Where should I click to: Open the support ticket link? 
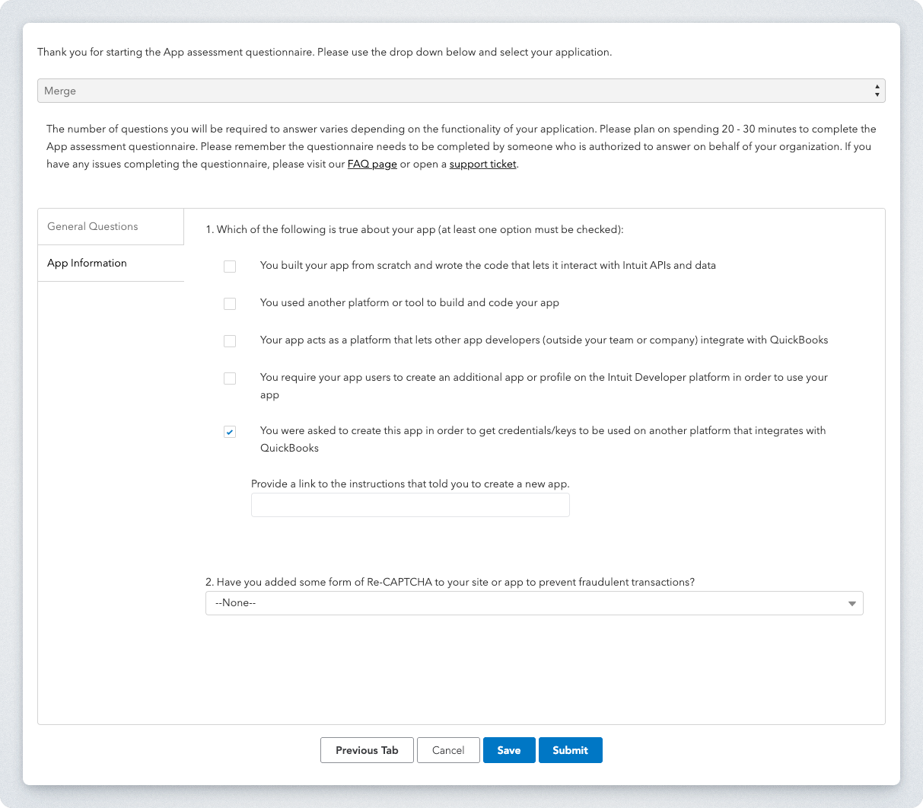click(x=482, y=164)
